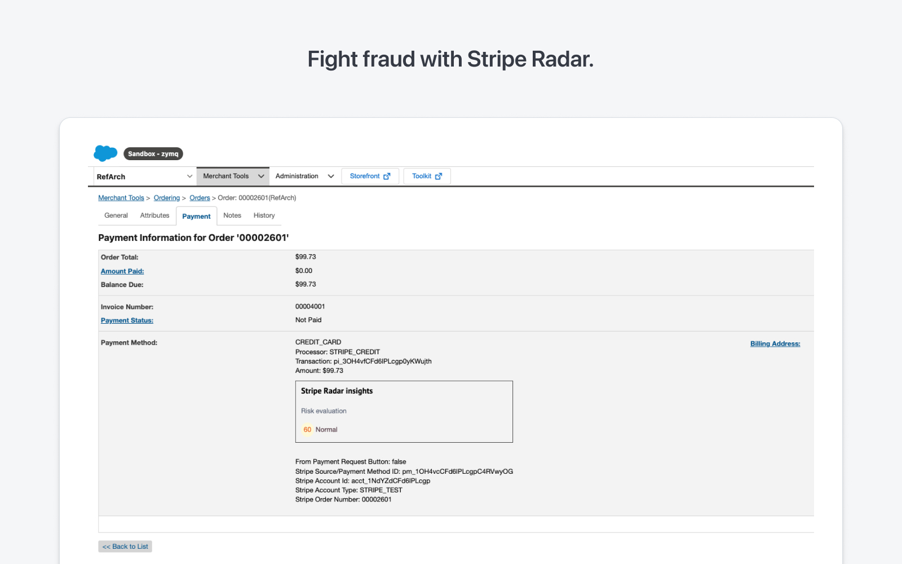Viewport: 902px width, 564px height.
Task: Click the Payment Status link
Action: coord(126,320)
